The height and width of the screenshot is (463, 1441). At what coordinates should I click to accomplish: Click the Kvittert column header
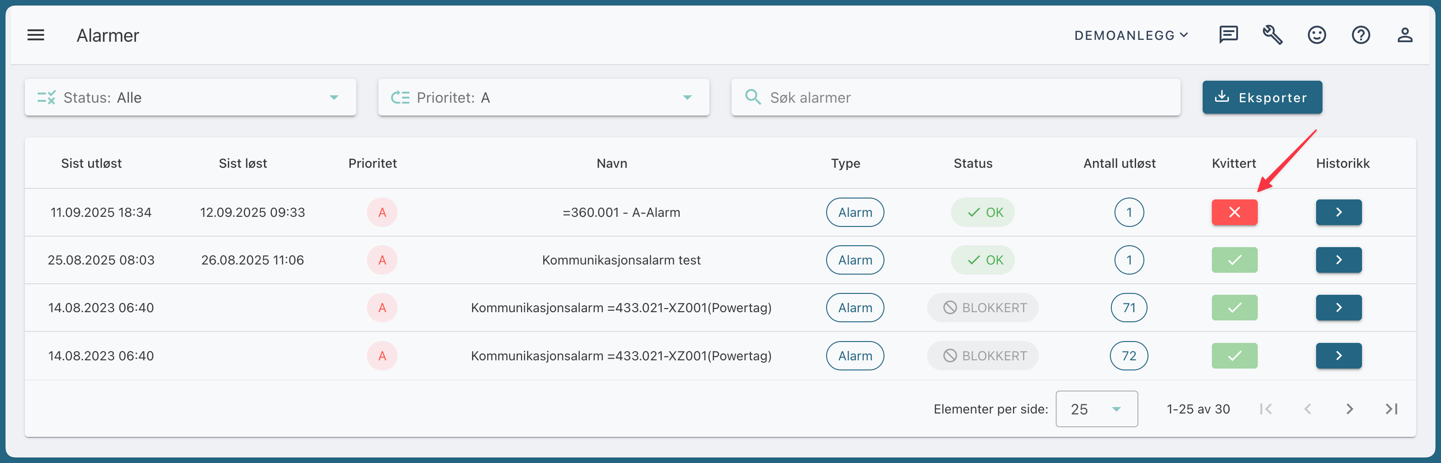pos(1233,163)
